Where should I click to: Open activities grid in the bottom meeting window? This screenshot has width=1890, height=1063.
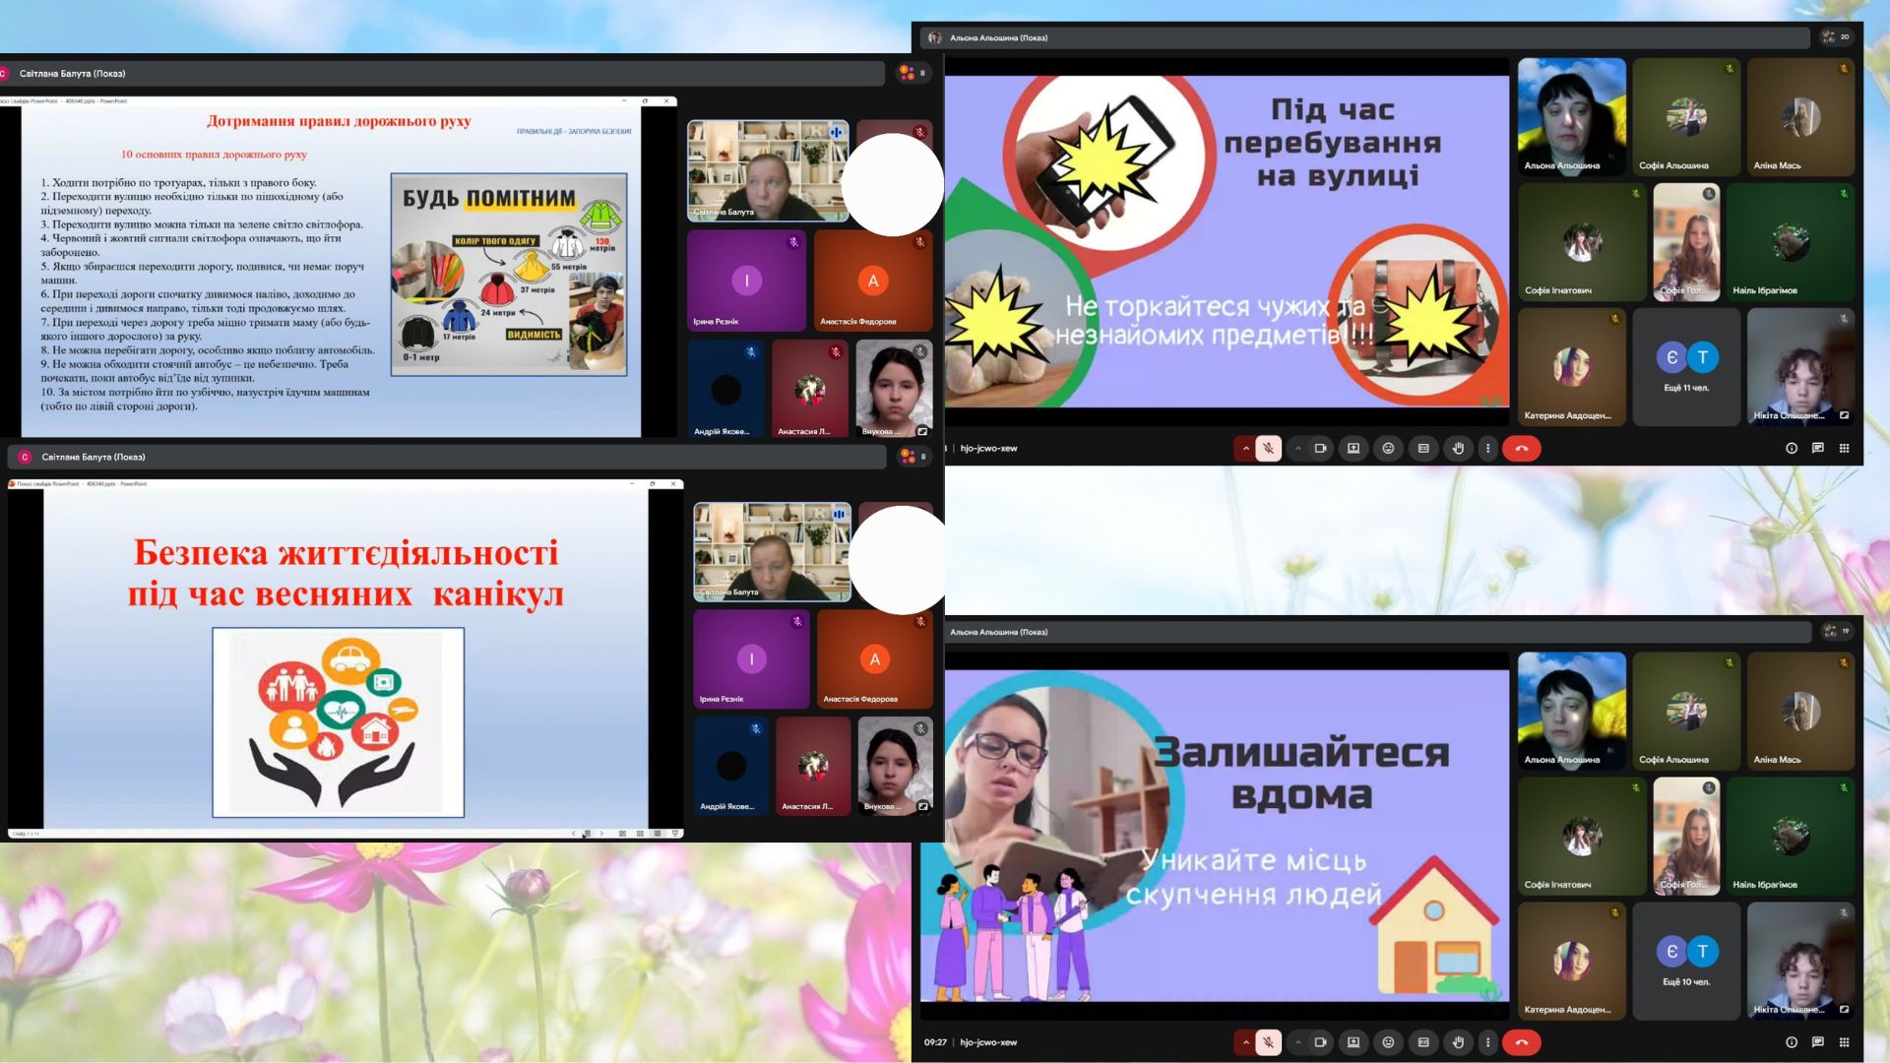(1844, 1042)
